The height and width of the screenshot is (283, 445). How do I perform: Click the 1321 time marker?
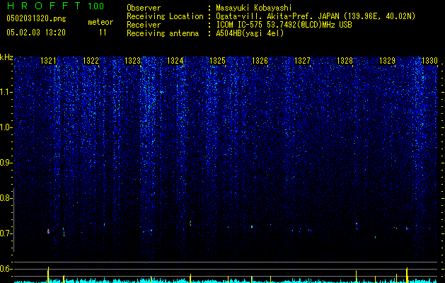(48, 61)
